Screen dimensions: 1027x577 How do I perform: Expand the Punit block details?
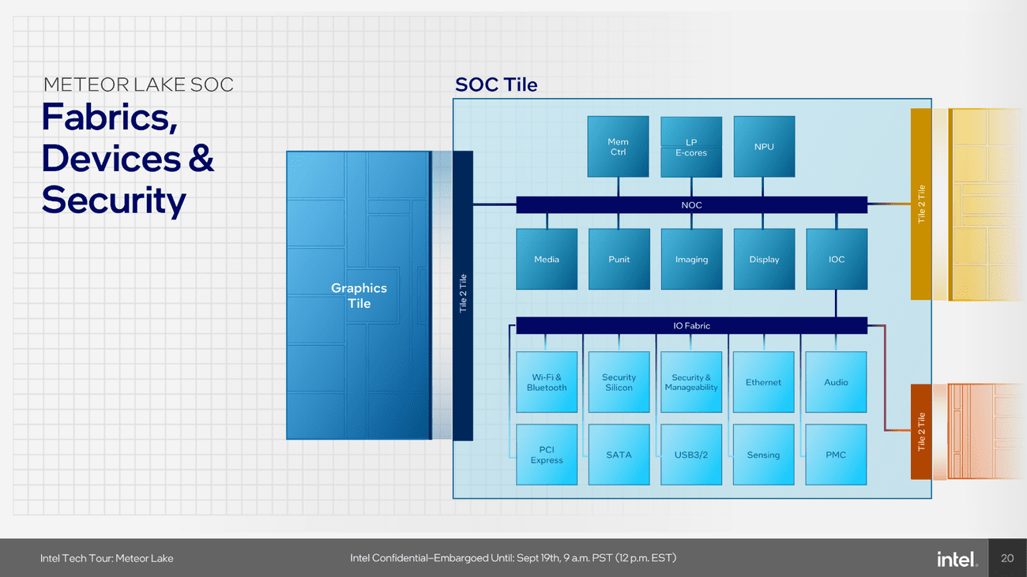pos(619,259)
